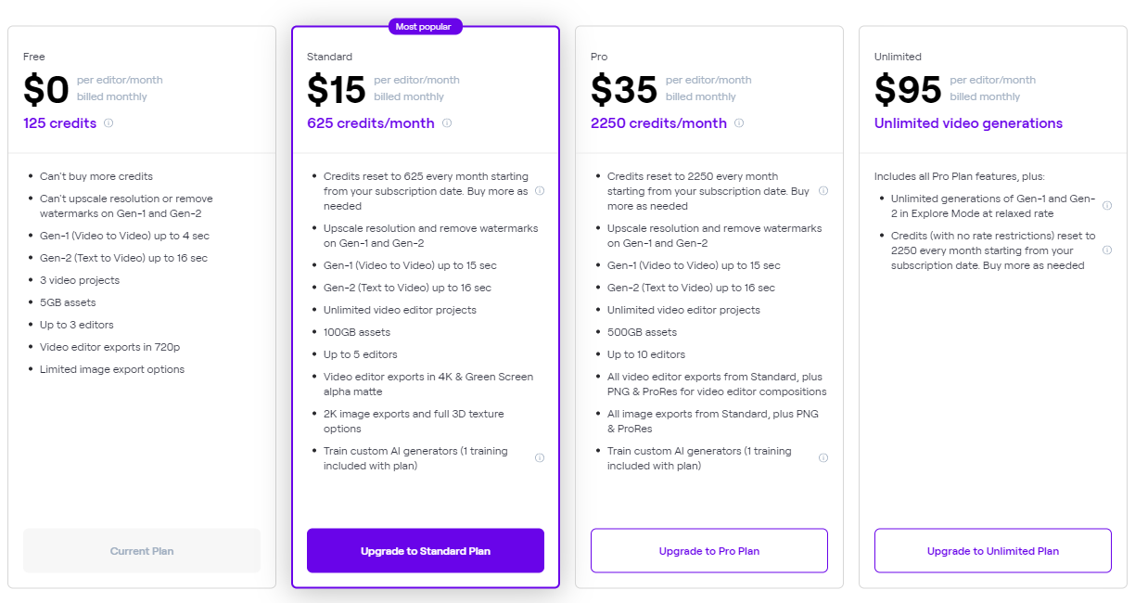Click the $0 Free plan price
Viewport: 1135px width, 603px height.
pyautogui.click(x=46, y=89)
